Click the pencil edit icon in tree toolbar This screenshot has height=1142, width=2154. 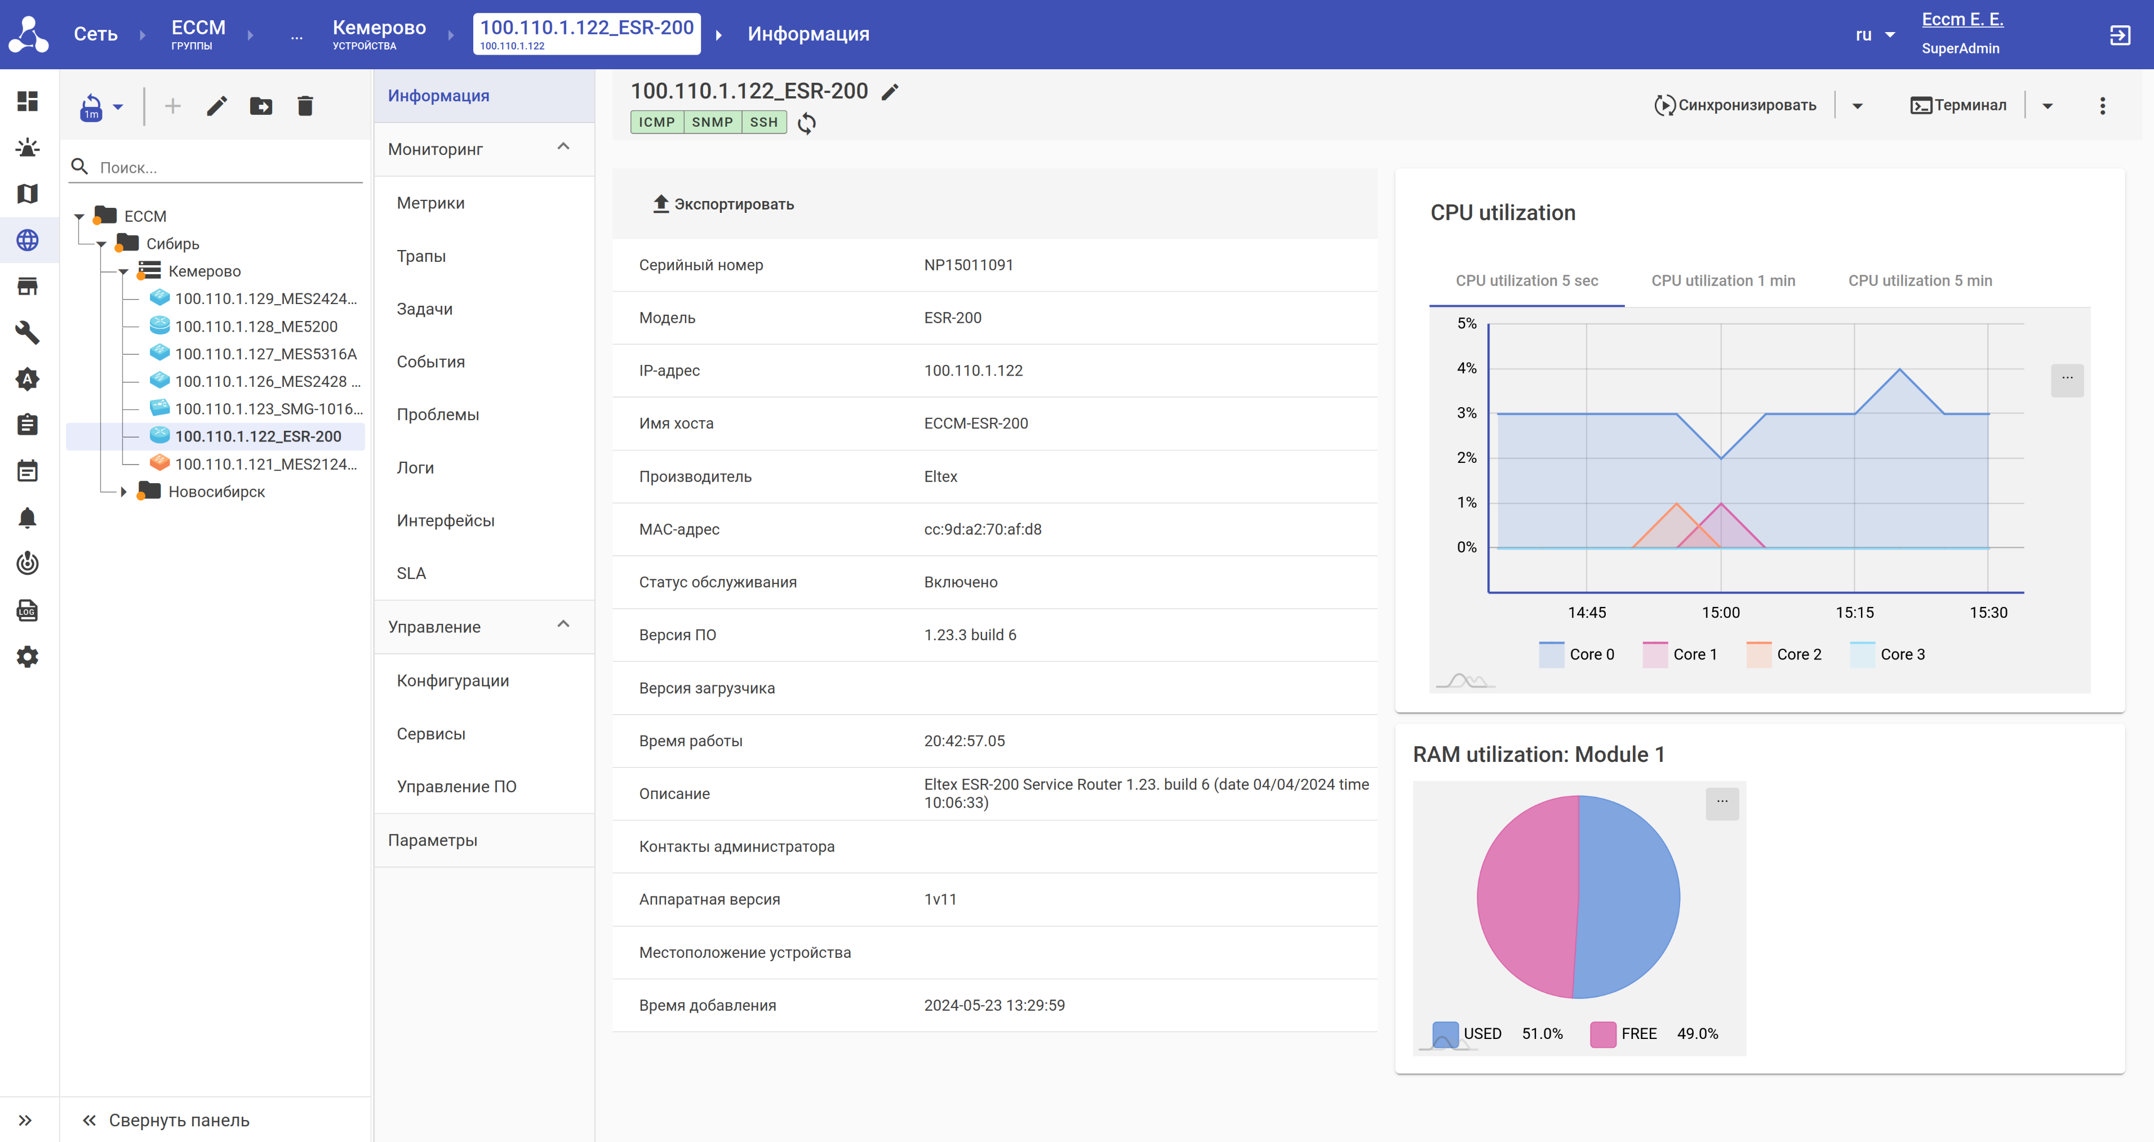[x=216, y=106]
